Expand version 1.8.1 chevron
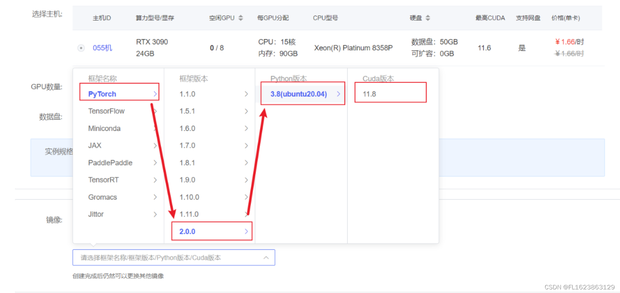 [x=246, y=163]
